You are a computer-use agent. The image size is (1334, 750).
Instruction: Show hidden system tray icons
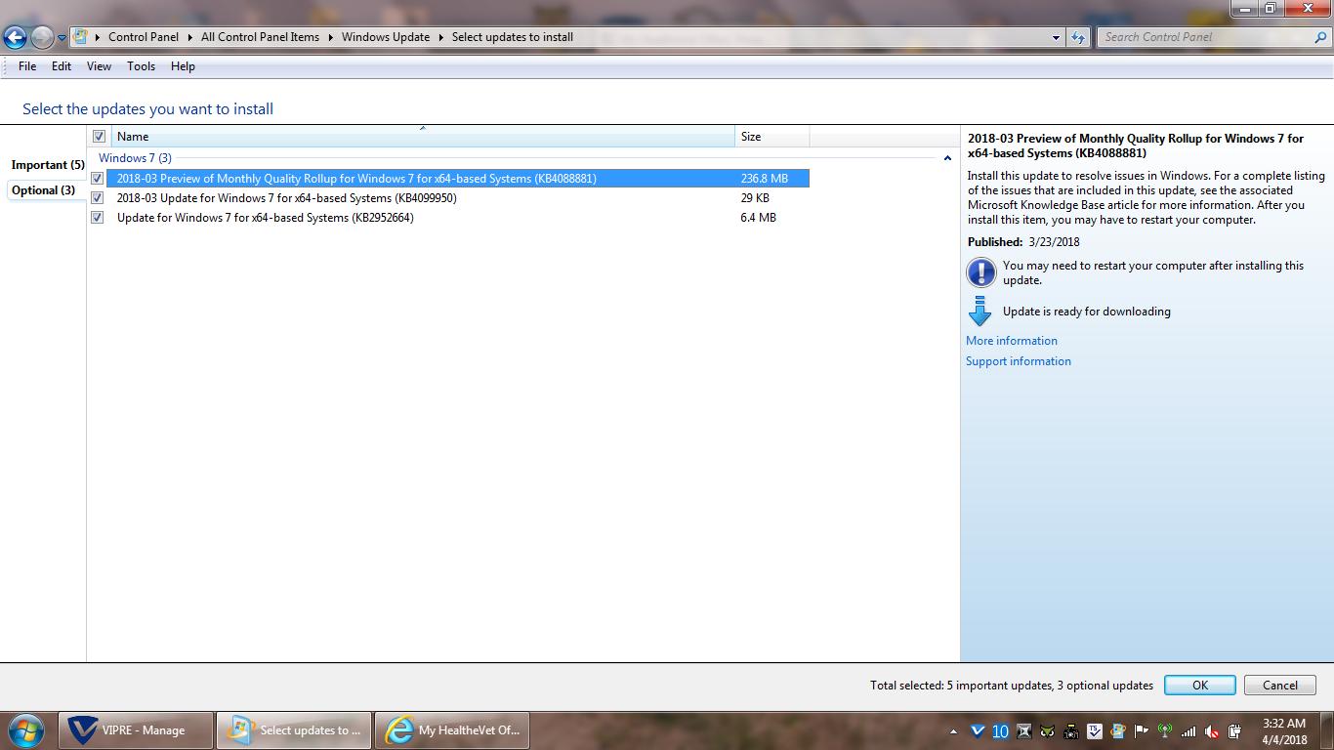click(x=954, y=731)
